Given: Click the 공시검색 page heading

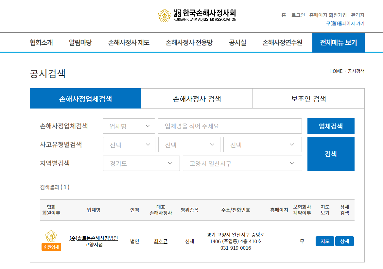Looking at the screenshot, I should point(48,74).
